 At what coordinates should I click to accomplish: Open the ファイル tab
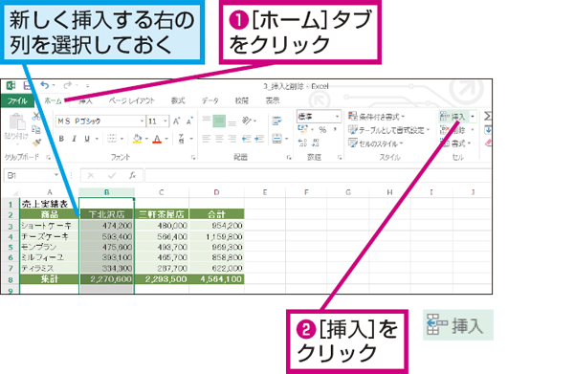click(x=17, y=100)
